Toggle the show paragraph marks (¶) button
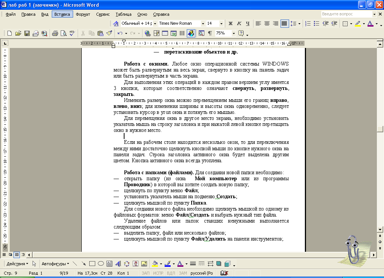Image resolution: width=384 pixels, height=278 pixels. [210, 33]
